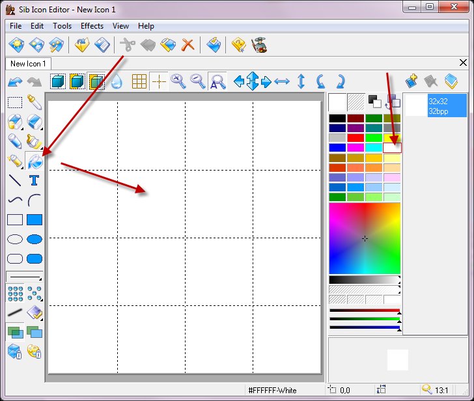This screenshot has height=401, width=474.
Task: Pick the Color Picker eyedropper tool
Action: (35, 102)
